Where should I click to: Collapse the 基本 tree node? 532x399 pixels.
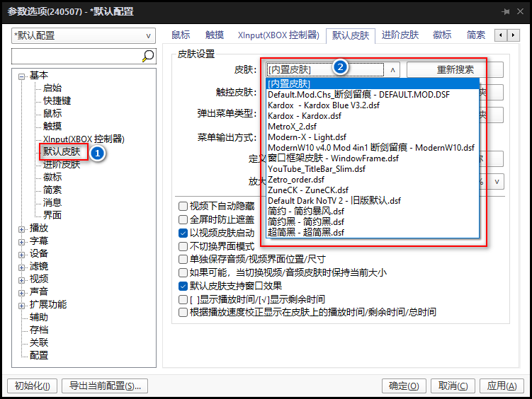tap(22, 76)
